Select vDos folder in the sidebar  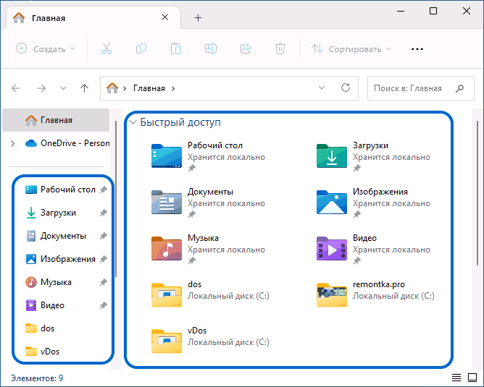click(42, 352)
